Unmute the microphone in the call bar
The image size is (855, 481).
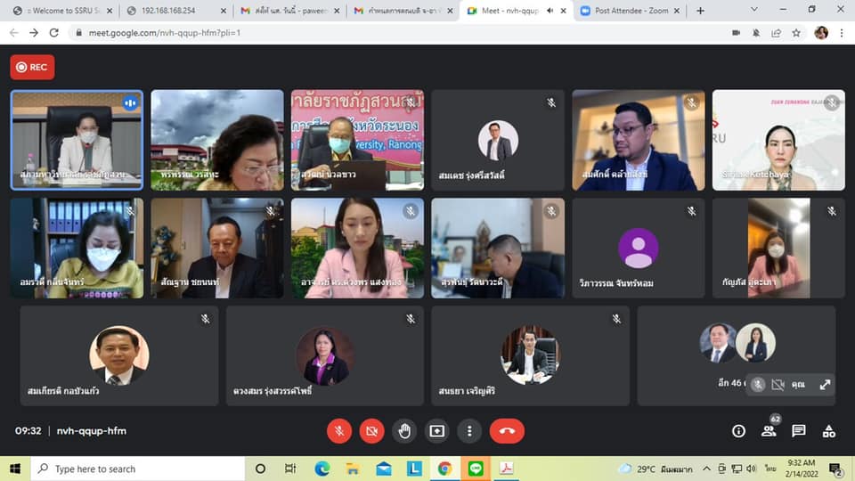click(338, 431)
